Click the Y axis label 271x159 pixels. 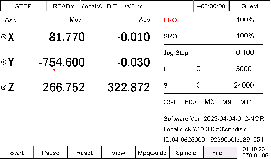[x=11, y=62]
